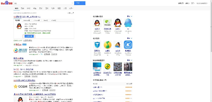
Task: Open the yellow QQ Music icon
Action: pos(107,45)
